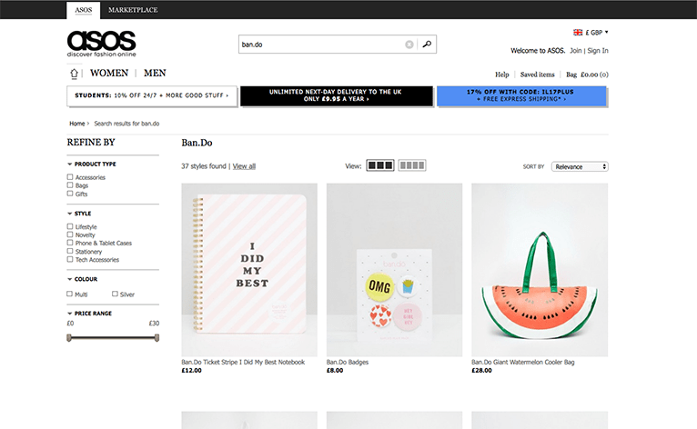Switch to four-column grid view
The height and width of the screenshot is (429, 697).
pos(412,165)
